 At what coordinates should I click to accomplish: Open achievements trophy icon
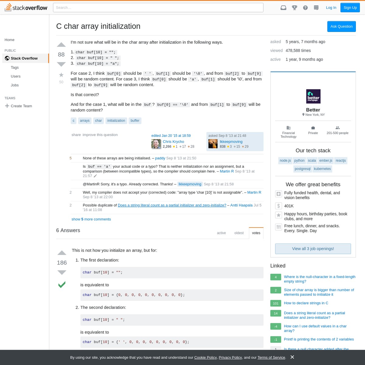294,8
